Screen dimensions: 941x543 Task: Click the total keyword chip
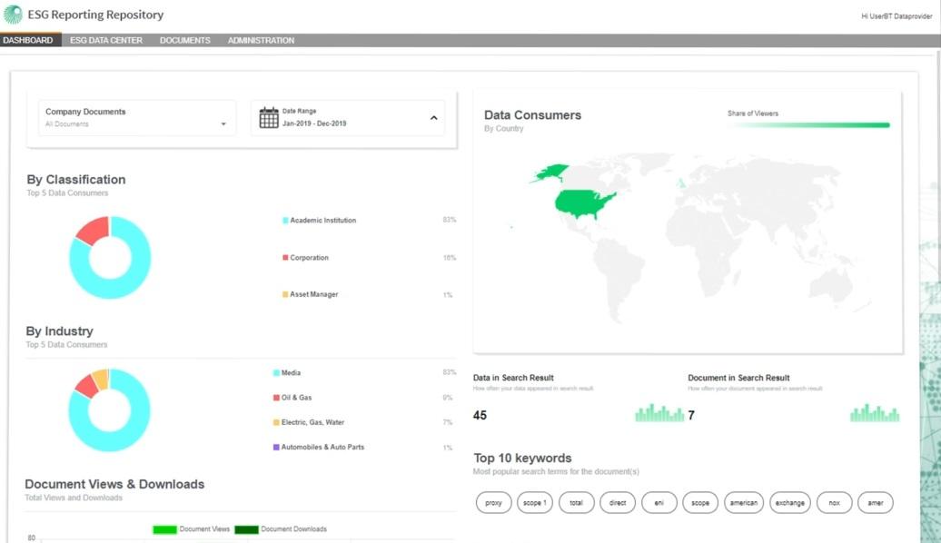point(576,503)
